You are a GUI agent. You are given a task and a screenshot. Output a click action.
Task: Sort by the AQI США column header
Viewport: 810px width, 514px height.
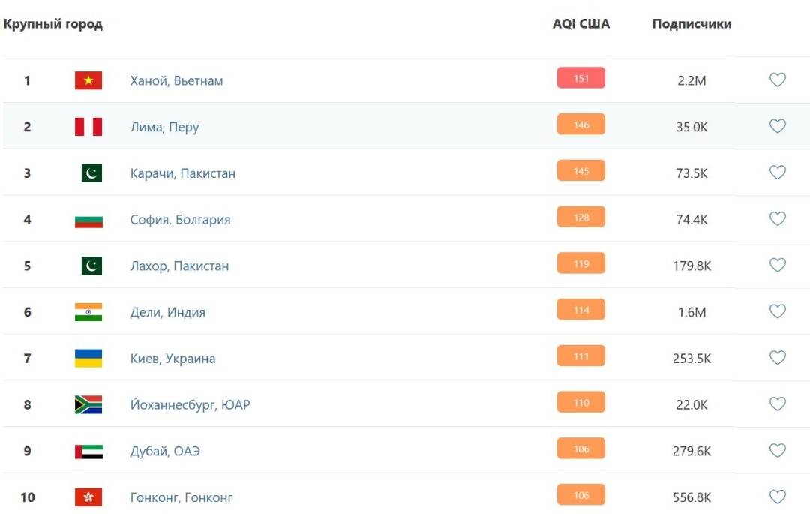click(x=581, y=24)
